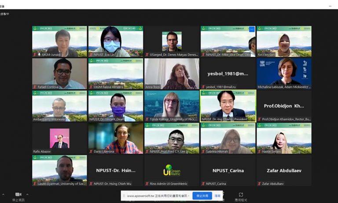Click the muted mic icon beside Rafael Cordova
Screen dimensions: 338x203
tap(35, 87)
